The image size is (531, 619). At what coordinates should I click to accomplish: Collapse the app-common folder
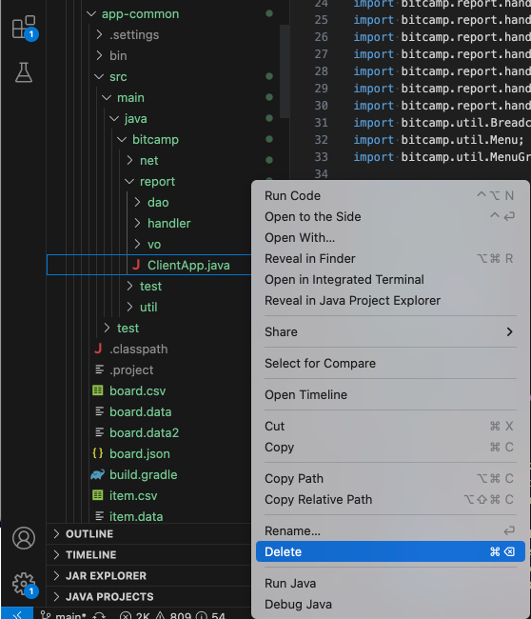pos(140,14)
